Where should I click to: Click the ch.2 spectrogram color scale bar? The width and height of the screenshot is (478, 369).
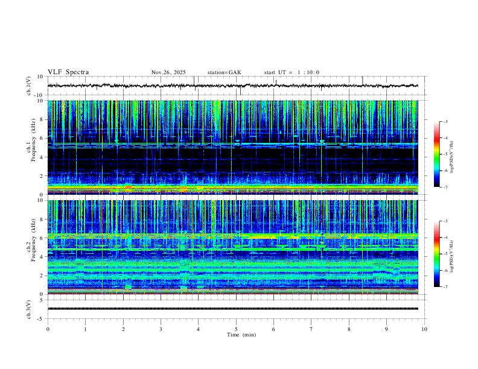(436, 254)
